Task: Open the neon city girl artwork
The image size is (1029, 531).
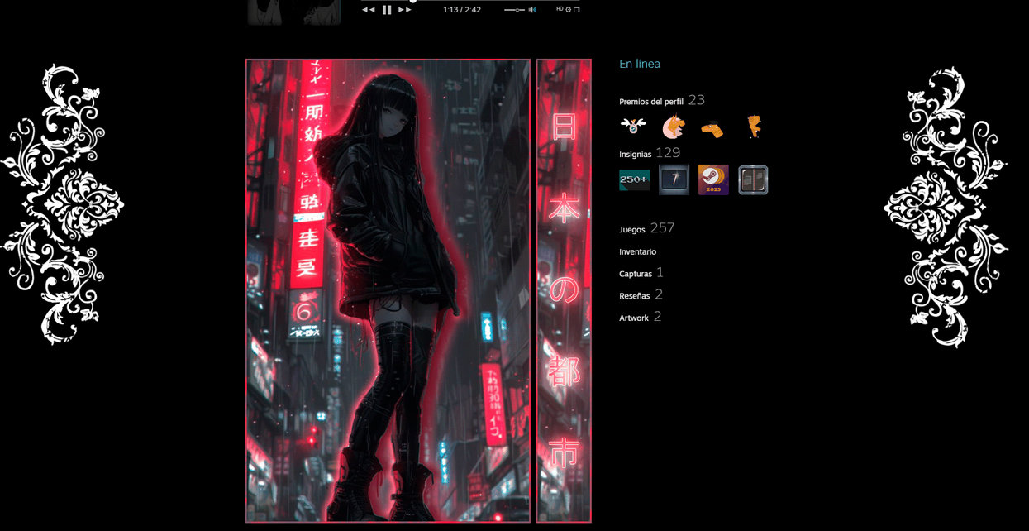Action: (388, 290)
